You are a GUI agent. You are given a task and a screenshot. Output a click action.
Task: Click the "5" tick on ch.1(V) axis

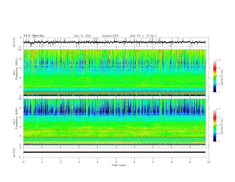coord(21,38)
